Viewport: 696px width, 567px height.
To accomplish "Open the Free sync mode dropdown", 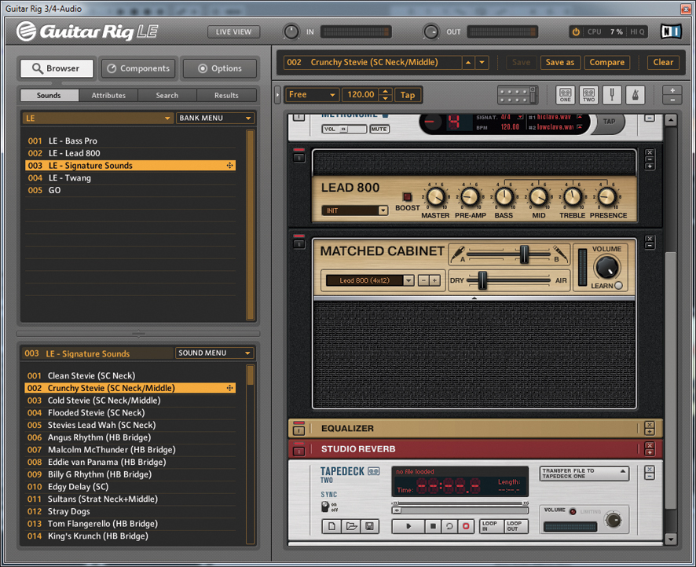I will click(x=312, y=94).
